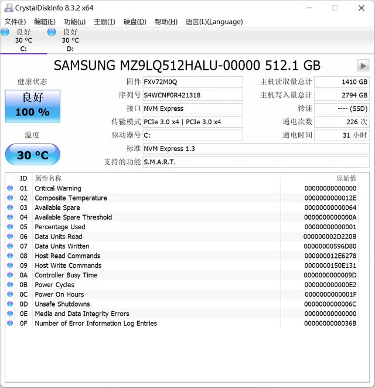The width and height of the screenshot is (375, 388).
Task: Click the ID column header
Action: [x=23, y=178]
